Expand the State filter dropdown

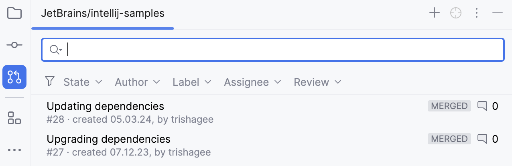pos(83,82)
